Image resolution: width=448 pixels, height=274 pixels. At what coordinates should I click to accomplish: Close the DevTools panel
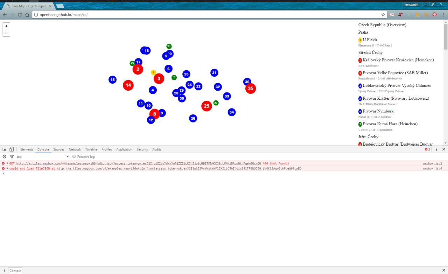click(444, 149)
